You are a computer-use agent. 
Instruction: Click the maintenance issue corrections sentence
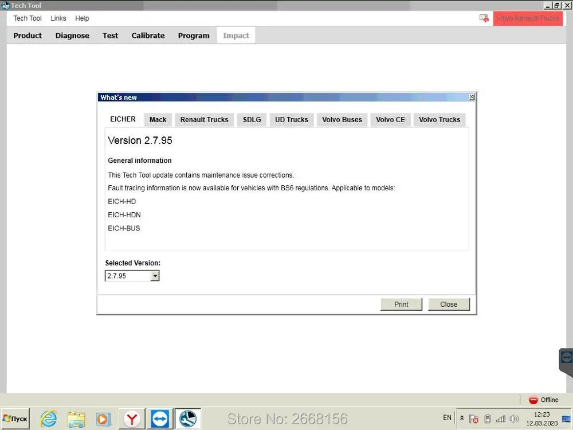click(201, 175)
